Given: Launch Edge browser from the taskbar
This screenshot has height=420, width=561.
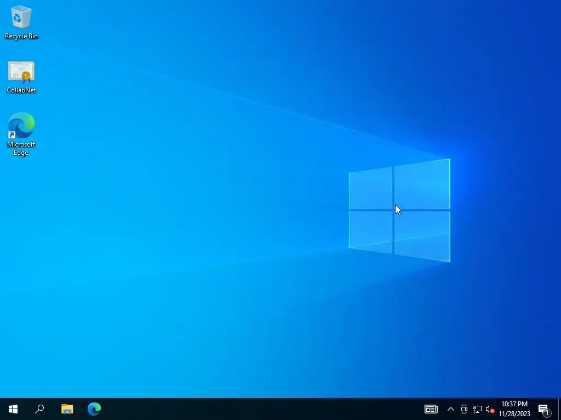Looking at the screenshot, I should click(94, 409).
